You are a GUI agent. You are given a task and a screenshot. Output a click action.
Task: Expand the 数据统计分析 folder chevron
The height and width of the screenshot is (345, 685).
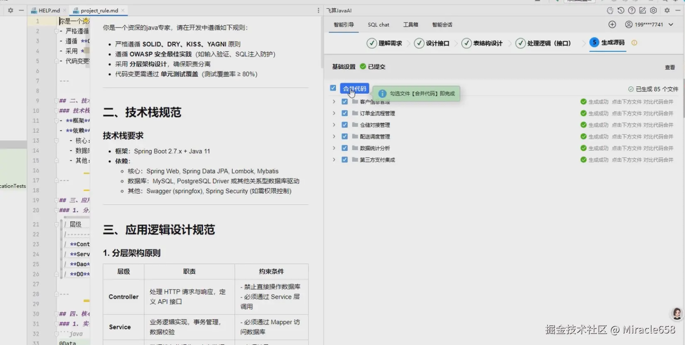coord(334,148)
